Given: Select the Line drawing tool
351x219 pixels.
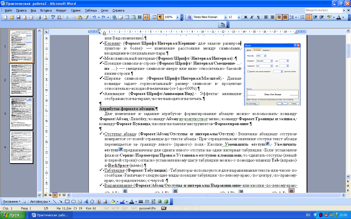Looking at the screenshot, I should pos(54,201).
